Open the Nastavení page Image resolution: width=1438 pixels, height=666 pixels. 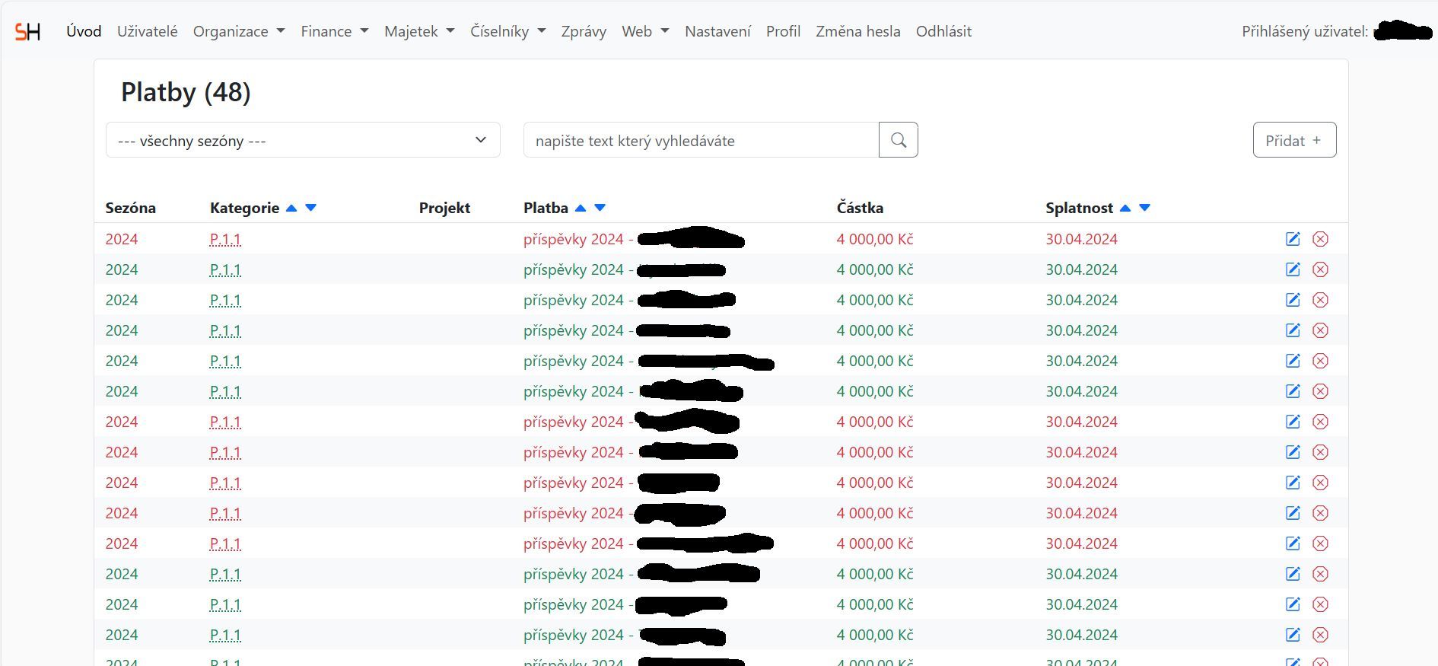pyautogui.click(x=717, y=31)
